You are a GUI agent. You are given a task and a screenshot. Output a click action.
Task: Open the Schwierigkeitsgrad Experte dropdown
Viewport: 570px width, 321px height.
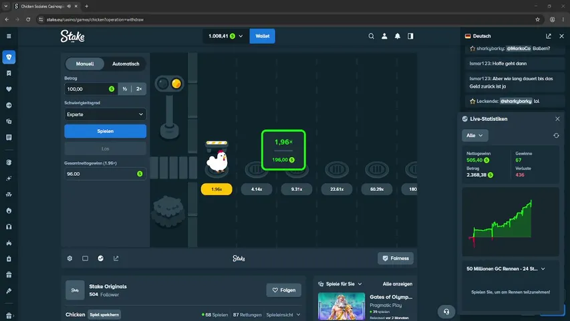106,114
